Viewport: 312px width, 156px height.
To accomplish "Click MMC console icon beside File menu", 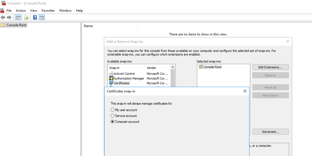I will 2,11.
